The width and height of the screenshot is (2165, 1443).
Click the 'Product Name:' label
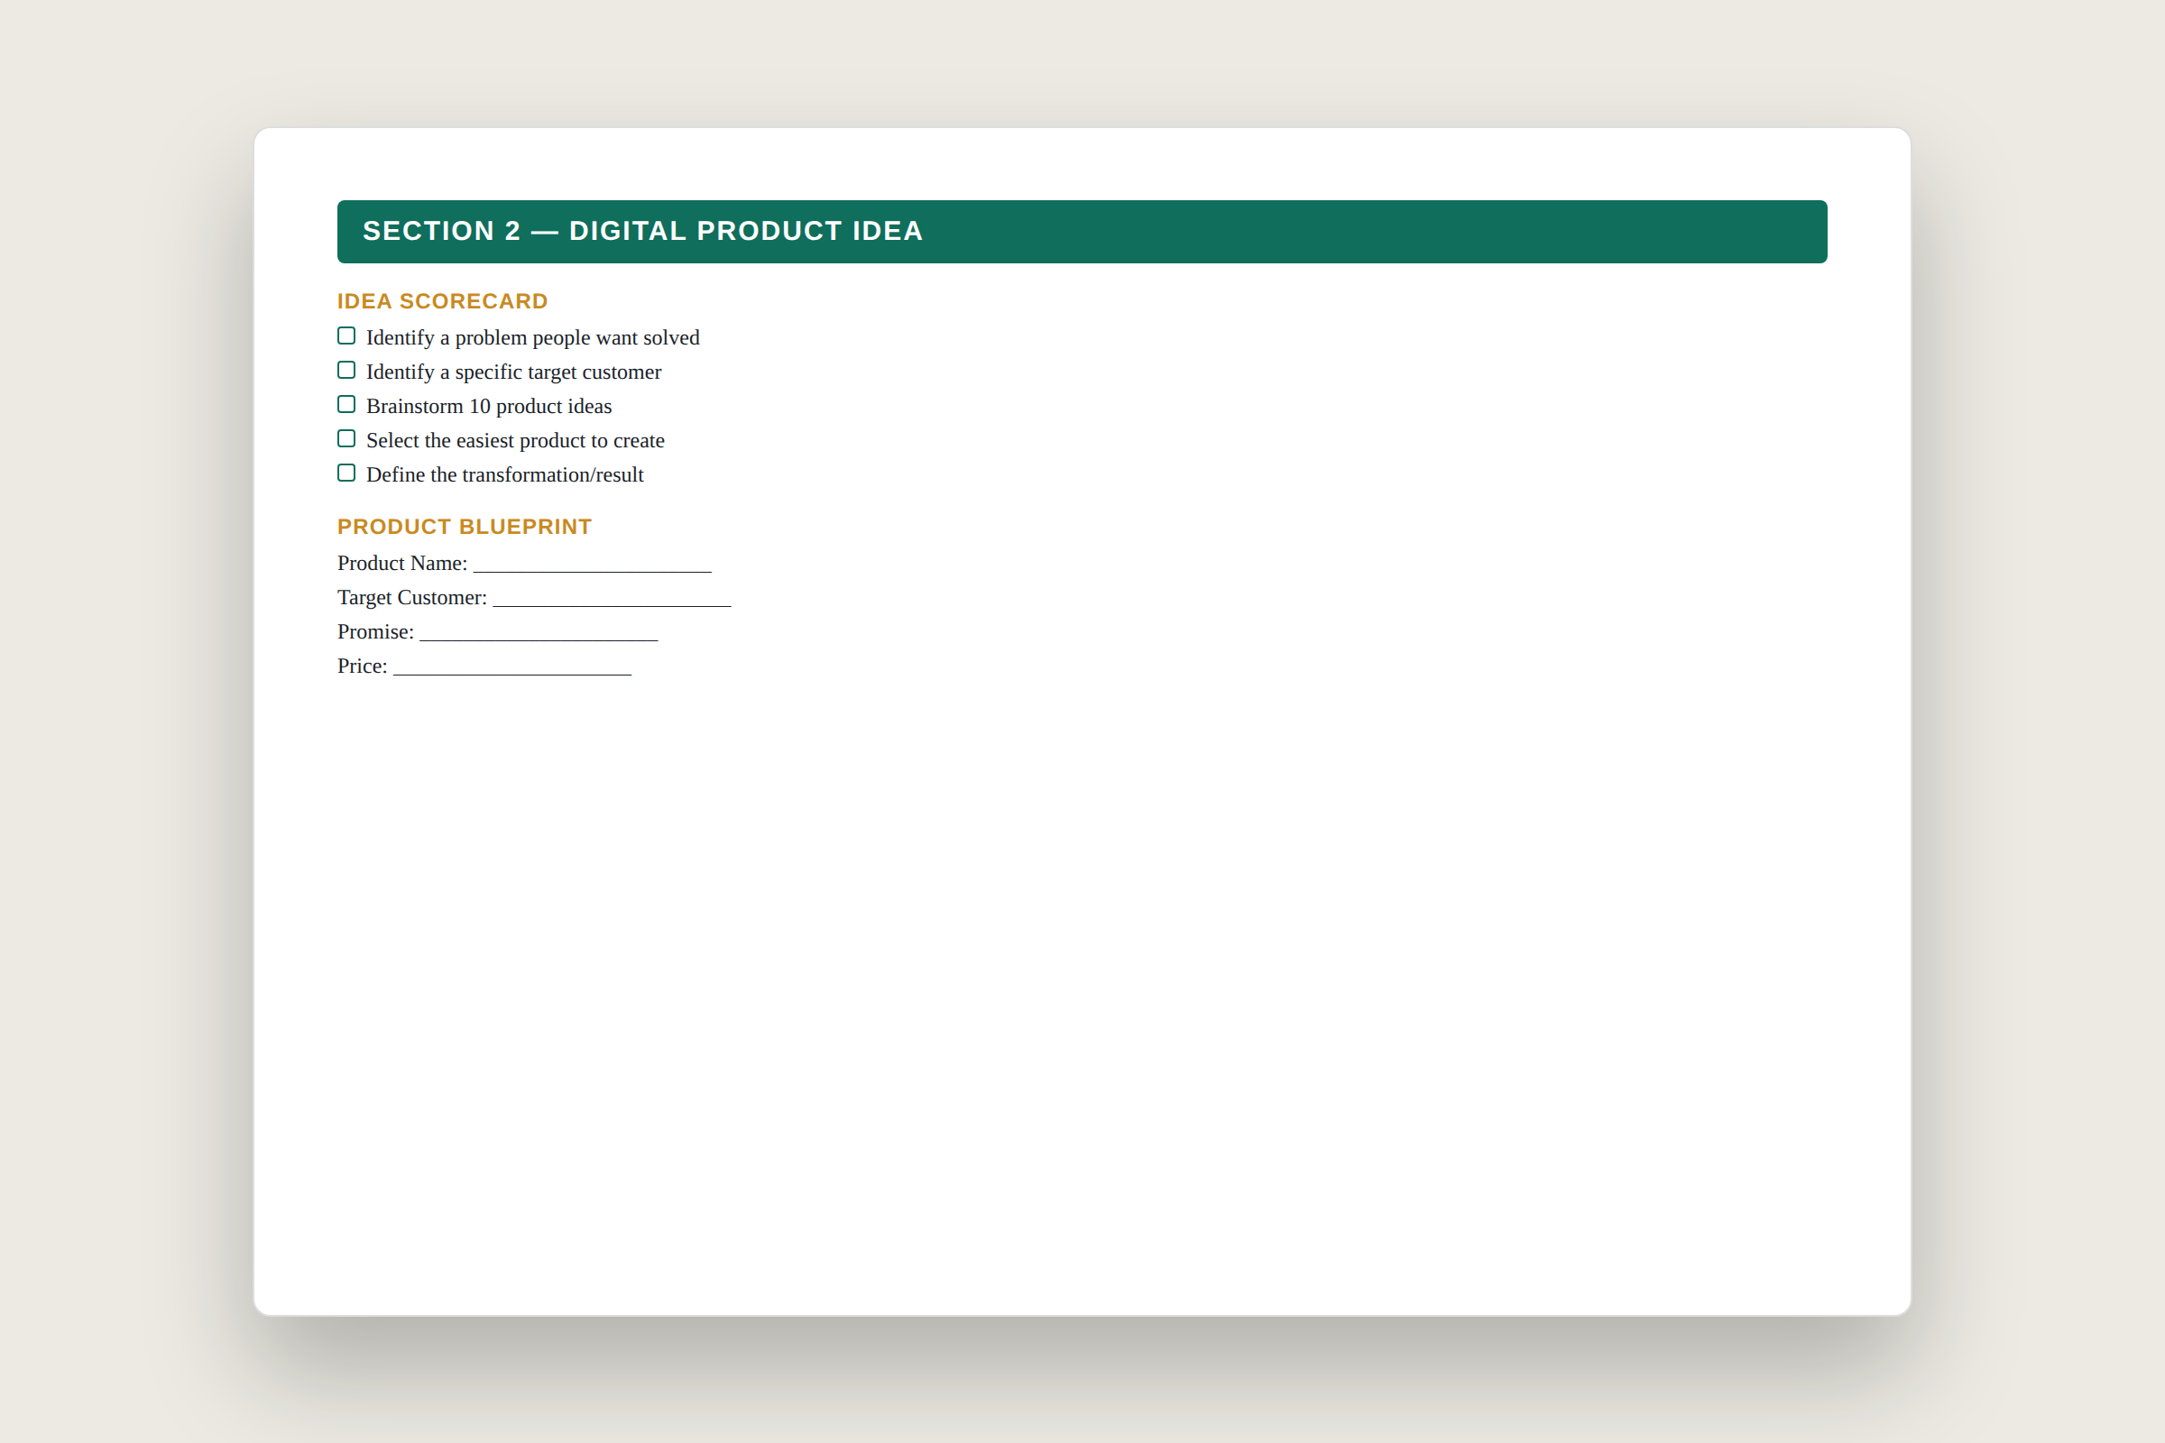[402, 563]
